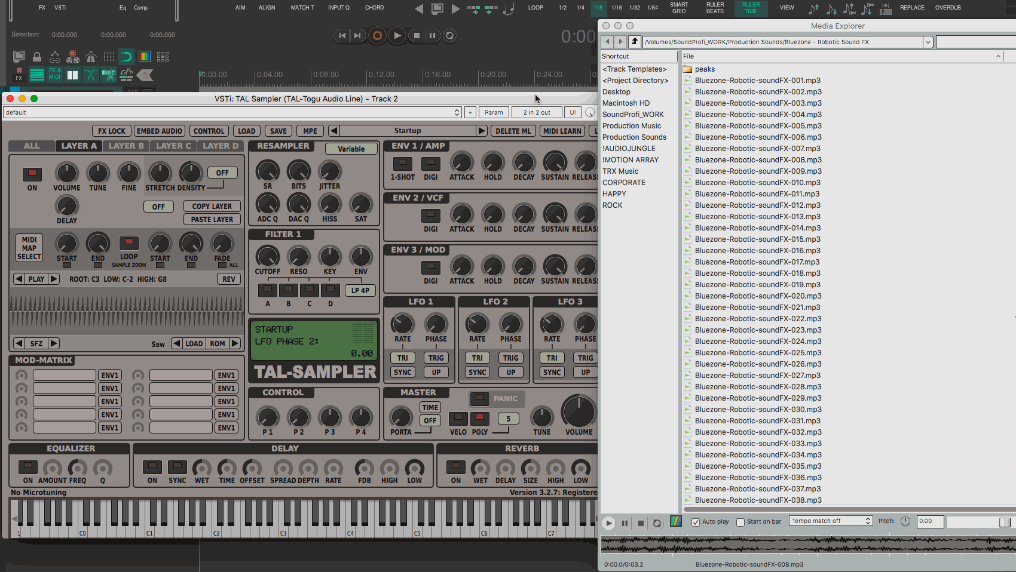Disable the Auto play checkbox

(x=696, y=522)
